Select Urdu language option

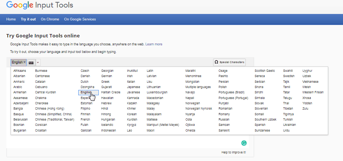[x=286, y=130]
